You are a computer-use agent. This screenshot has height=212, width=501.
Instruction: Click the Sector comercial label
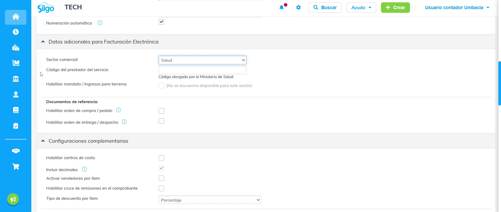(62, 60)
